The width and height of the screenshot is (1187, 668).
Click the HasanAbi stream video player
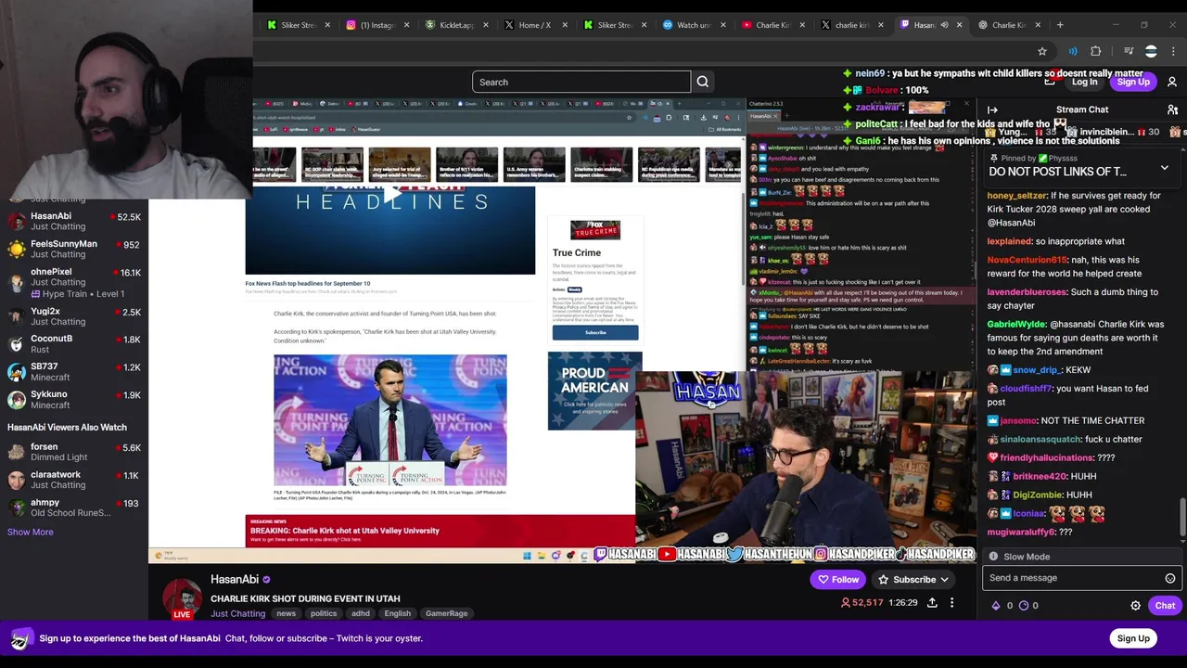[x=563, y=329]
